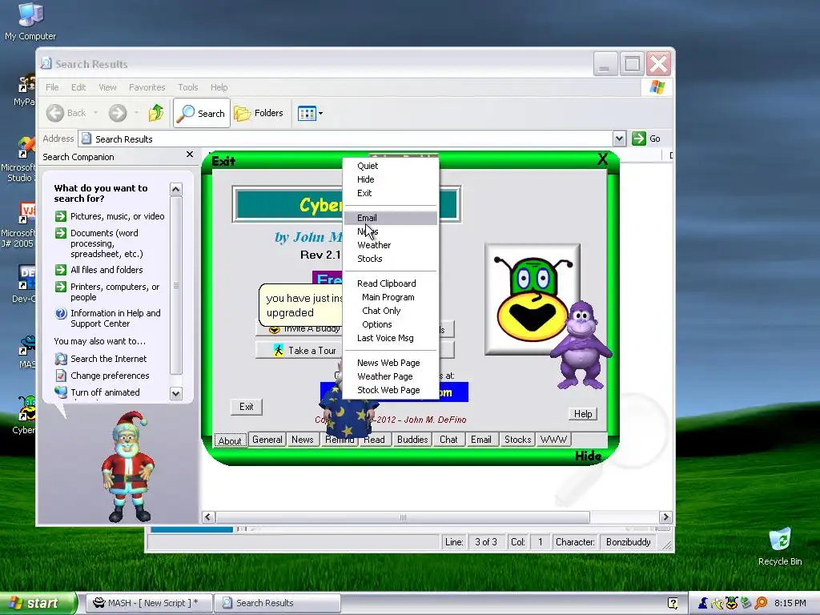
Task: Click Hide at green window corner
Action: point(588,456)
